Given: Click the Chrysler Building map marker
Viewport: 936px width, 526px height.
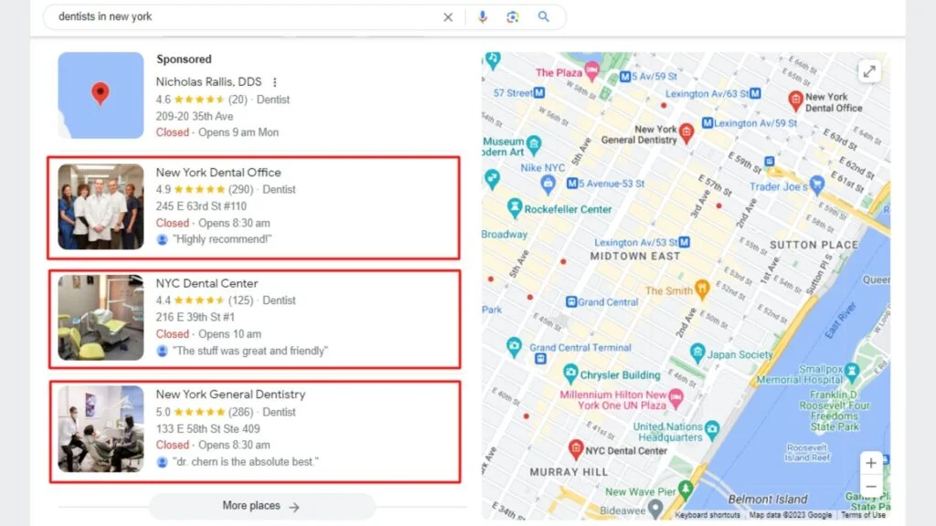Looking at the screenshot, I should tap(570, 373).
